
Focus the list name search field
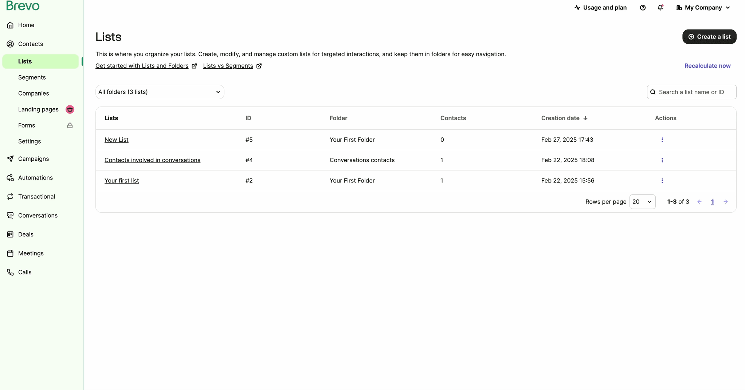click(x=695, y=92)
